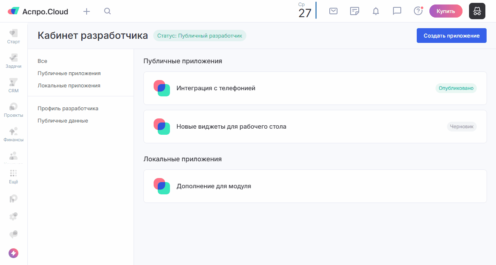The width and height of the screenshot is (496, 265).
Task: Open Задачи section in sidebar
Action: point(13,61)
